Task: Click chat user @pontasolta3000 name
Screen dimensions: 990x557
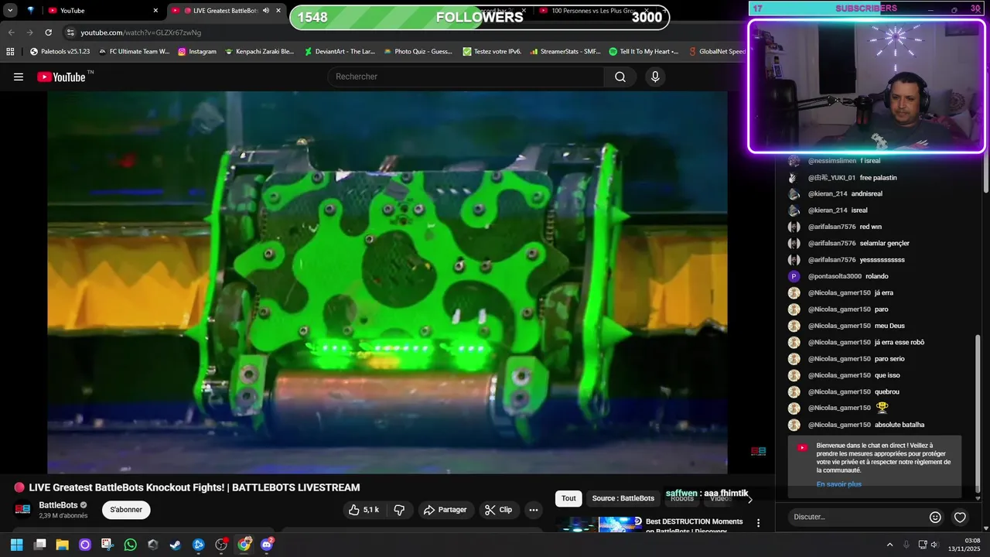Action: pyautogui.click(x=835, y=276)
